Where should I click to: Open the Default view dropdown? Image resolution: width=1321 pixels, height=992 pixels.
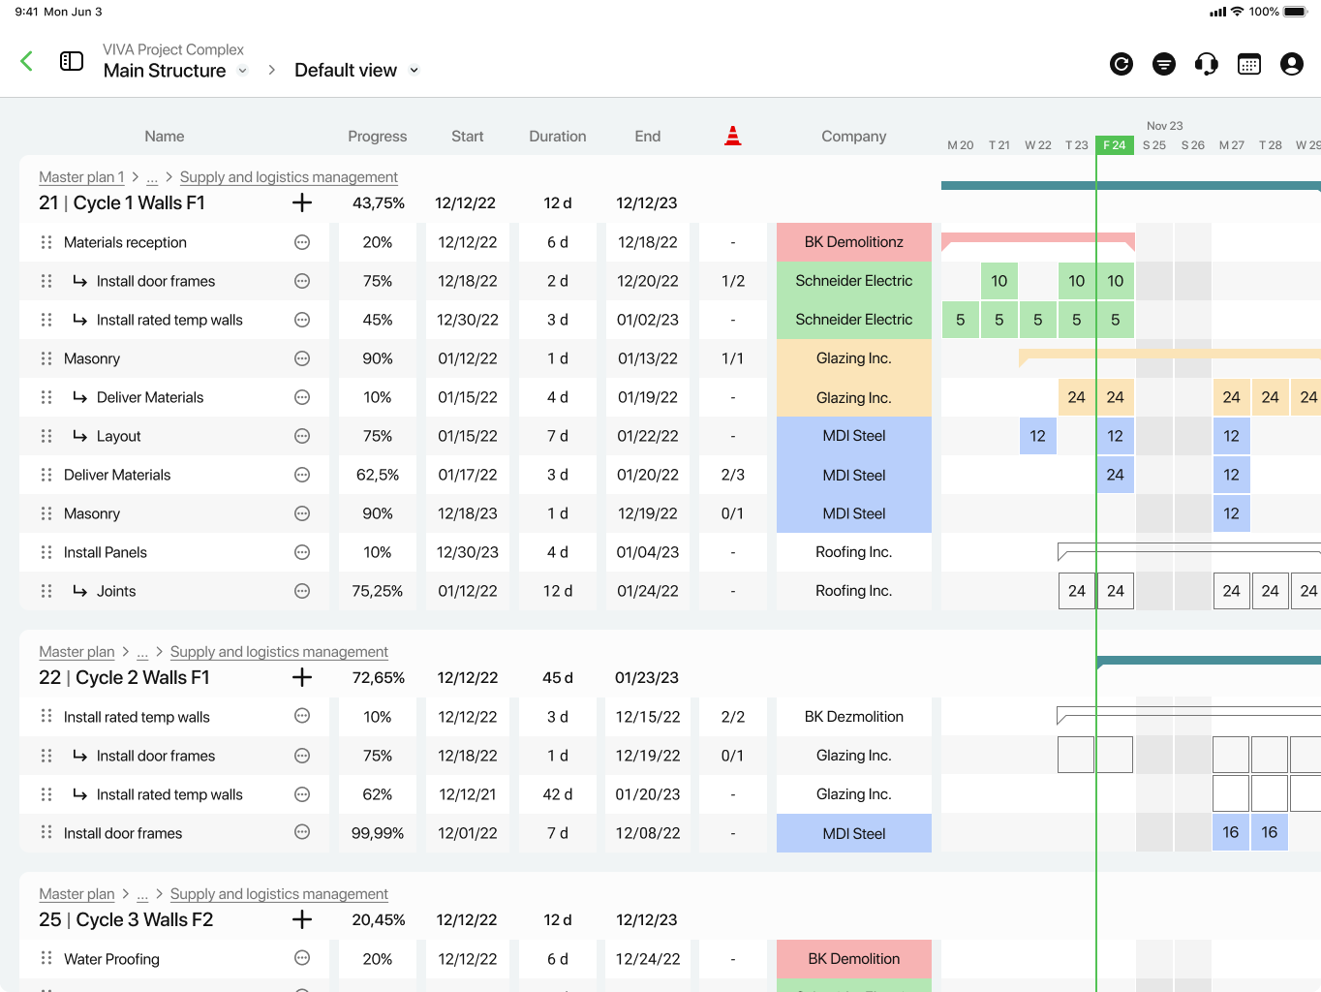(415, 70)
